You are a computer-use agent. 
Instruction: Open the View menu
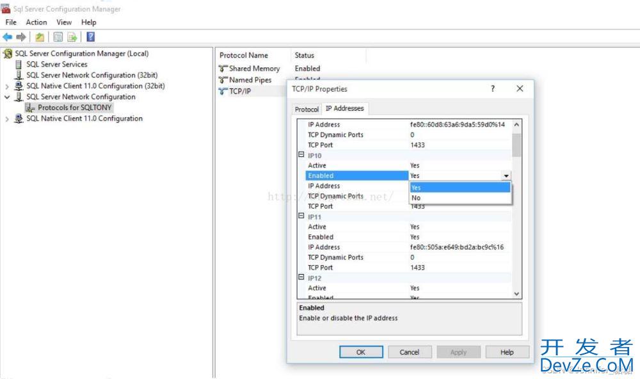pyautogui.click(x=64, y=22)
